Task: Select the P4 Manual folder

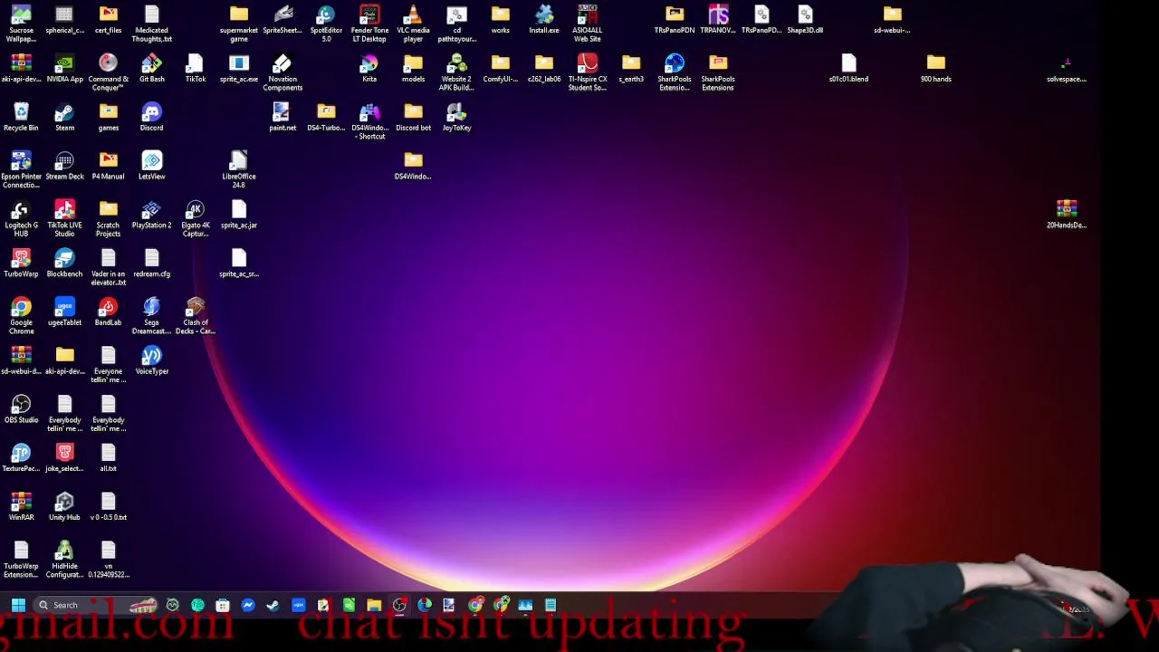Action: click(108, 166)
